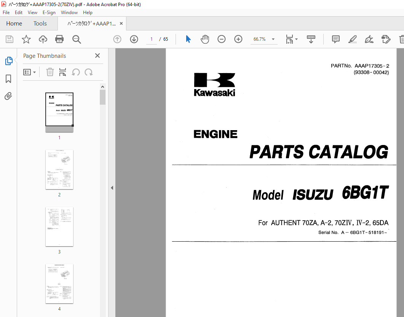Open the Attachments paperclip panel
The image size is (404, 317).
pos(8,96)
